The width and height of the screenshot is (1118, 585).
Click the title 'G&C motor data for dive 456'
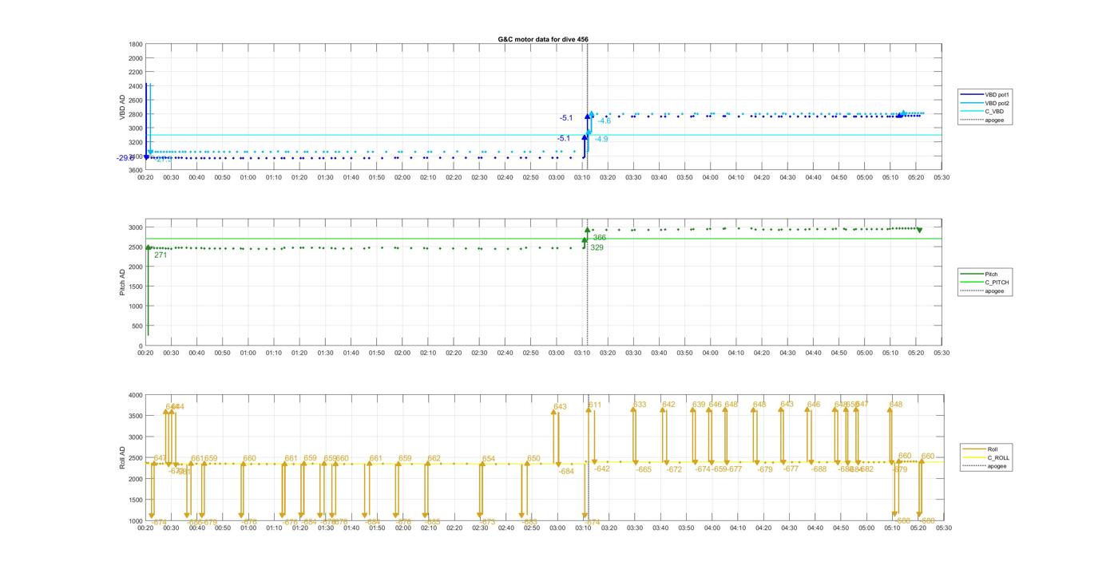point(543,39)
